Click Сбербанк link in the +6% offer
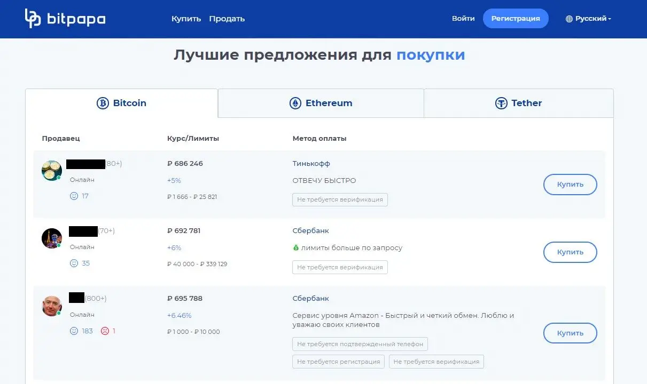The width and height of the screenshot is (647, 384). [311, 231]
